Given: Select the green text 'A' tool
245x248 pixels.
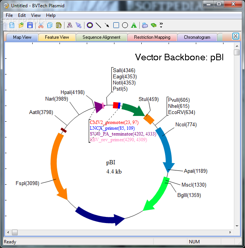Looking at the screenshot, I should (134, 25).
